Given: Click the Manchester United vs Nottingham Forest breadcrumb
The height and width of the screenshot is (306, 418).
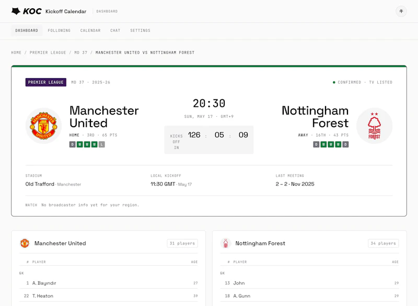Looking at the screenshot, I should (x=145, y=53).
